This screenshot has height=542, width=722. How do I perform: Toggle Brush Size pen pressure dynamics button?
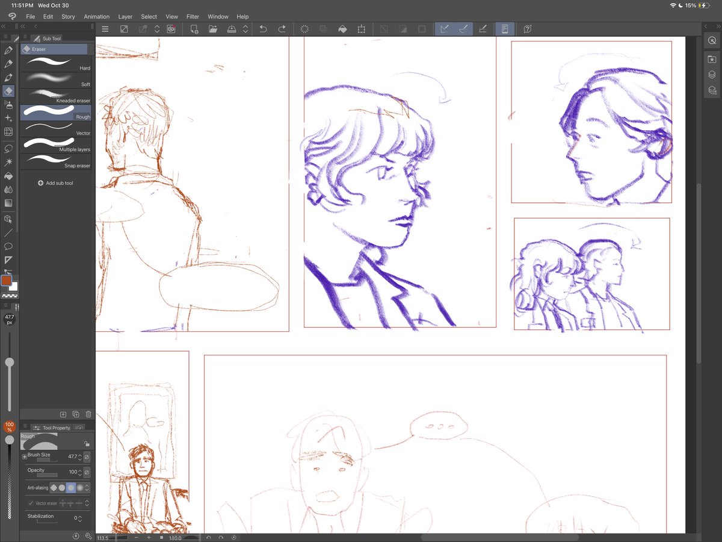coord(87,457)
